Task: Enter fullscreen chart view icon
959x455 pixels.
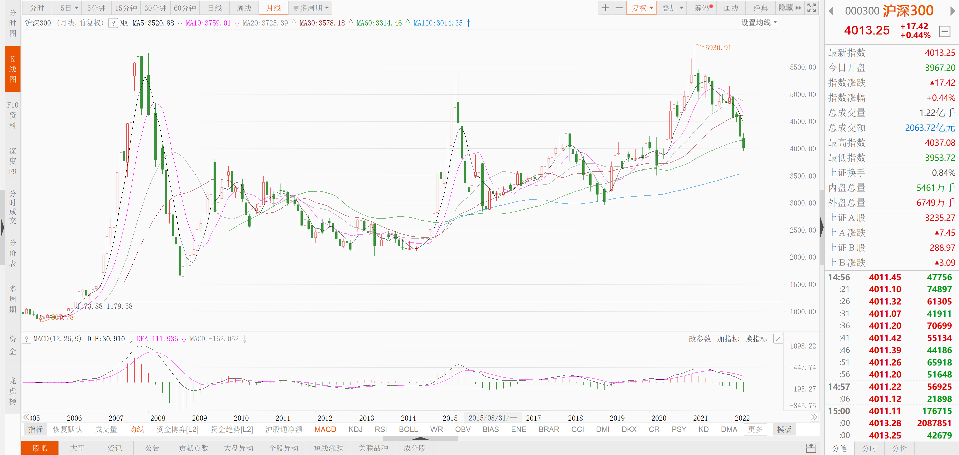Action: [812, 8]
